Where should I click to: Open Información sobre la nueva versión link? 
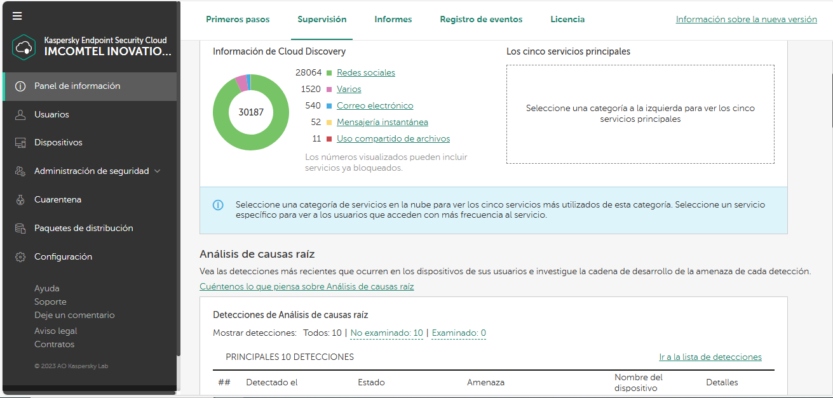point(747,20)
